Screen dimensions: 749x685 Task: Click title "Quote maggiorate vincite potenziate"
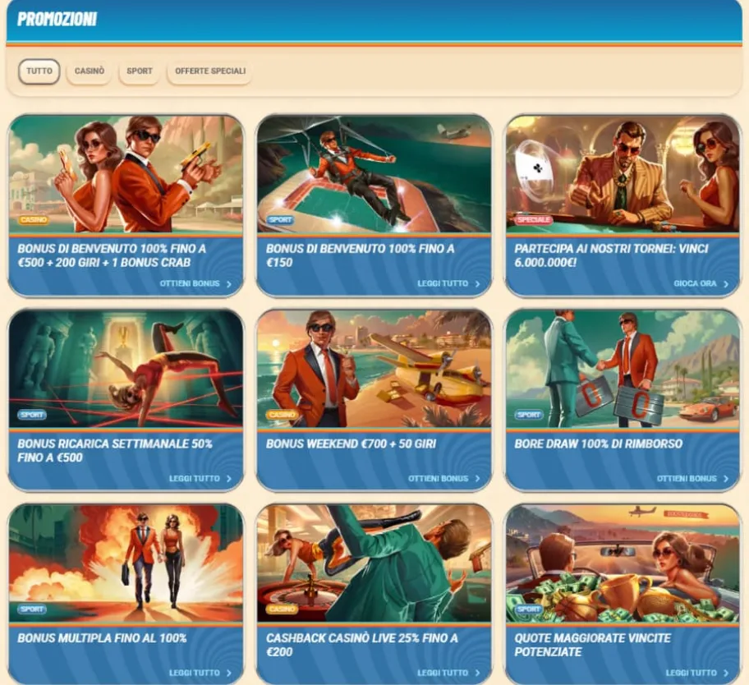(593, 645)
